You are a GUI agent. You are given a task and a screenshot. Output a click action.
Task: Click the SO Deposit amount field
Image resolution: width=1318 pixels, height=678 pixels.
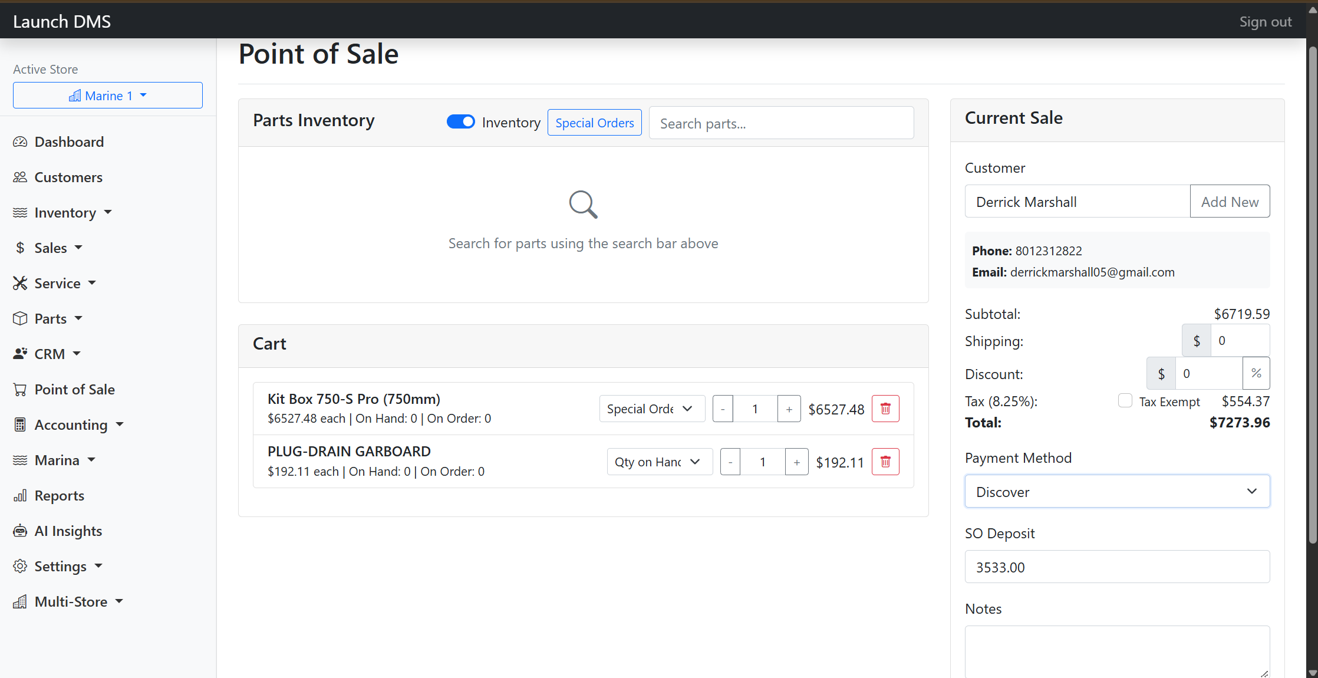click(x=1117, y=567)
